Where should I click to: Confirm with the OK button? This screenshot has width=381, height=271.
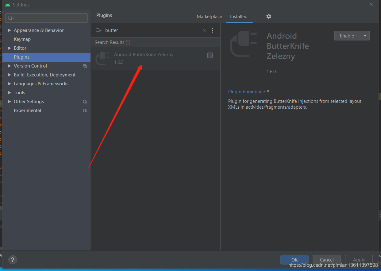click(x=294, y=260)
